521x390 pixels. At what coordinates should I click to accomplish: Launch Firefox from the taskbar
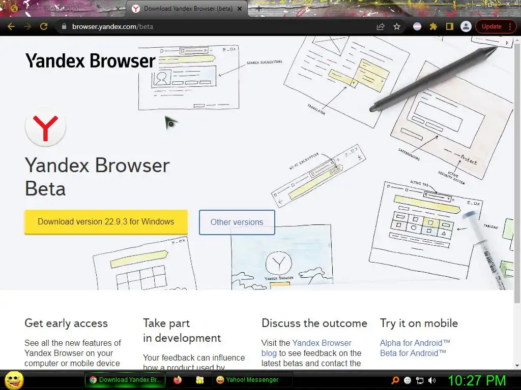178,380
